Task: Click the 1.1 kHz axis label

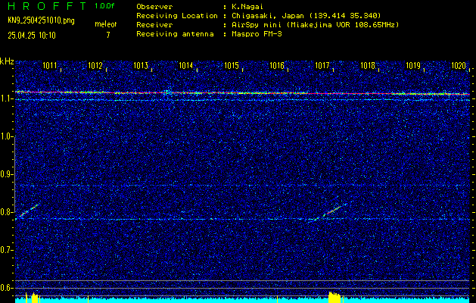Action: tap(6, 98)
